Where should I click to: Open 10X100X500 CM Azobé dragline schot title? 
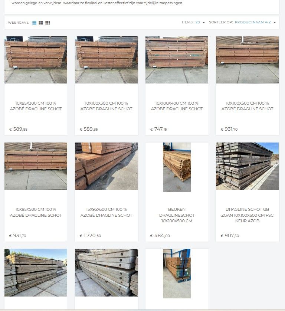tap(247, 106)
